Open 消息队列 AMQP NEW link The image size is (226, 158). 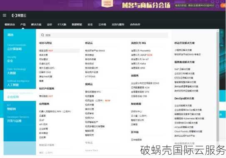(142, 55)
